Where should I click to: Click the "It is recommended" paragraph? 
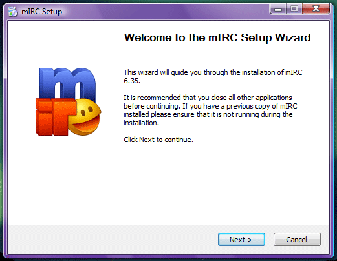(210, 110)
